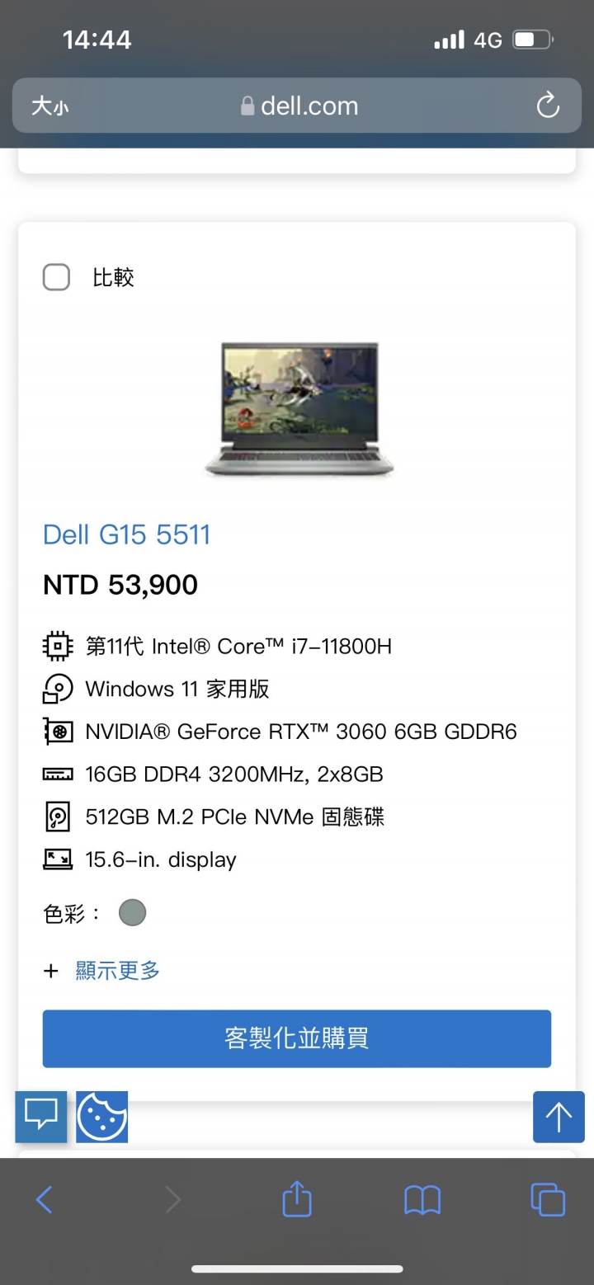The width and height of the screenshot is (594, 1285).
Task: Tap the Safari back arrow
Action: pyautogui.click(x=45, y=1199)
